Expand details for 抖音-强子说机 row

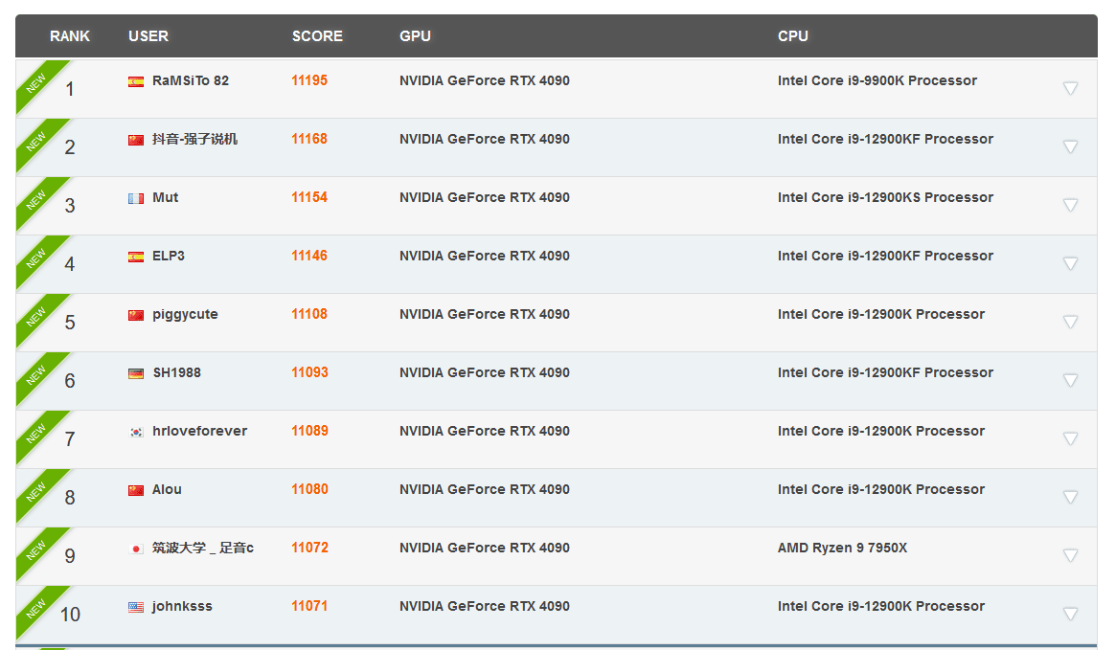[1070, 146]
